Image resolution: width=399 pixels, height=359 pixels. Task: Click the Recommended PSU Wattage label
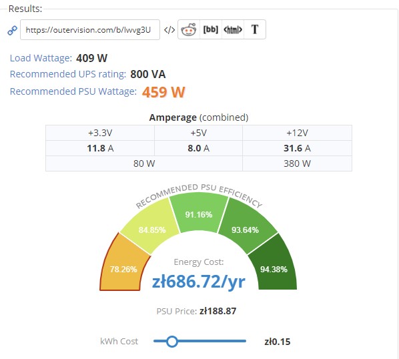tap(73, 91)
